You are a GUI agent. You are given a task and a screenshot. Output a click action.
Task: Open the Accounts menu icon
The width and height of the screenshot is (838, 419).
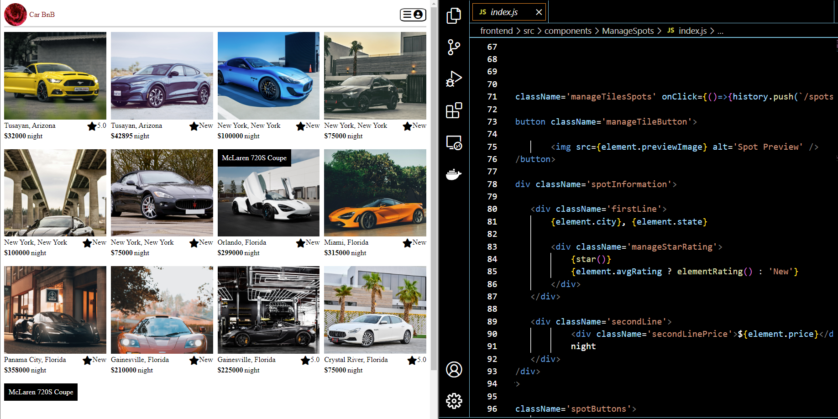(x=454, y=369)
